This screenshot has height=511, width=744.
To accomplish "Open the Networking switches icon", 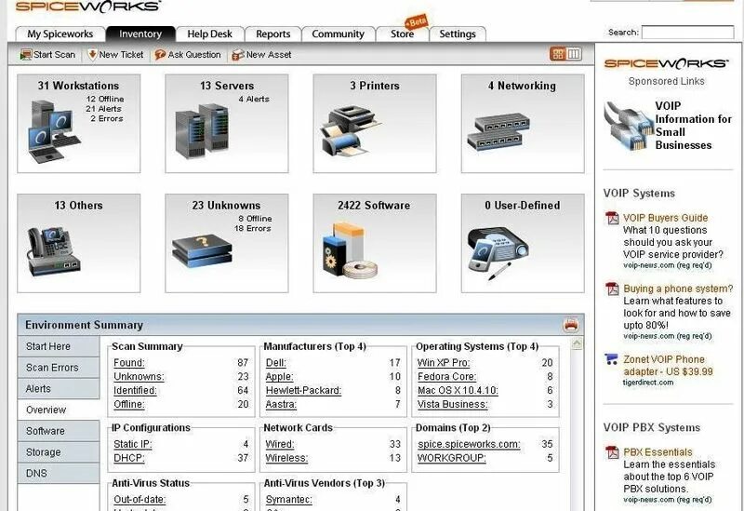I will [498, 132].
